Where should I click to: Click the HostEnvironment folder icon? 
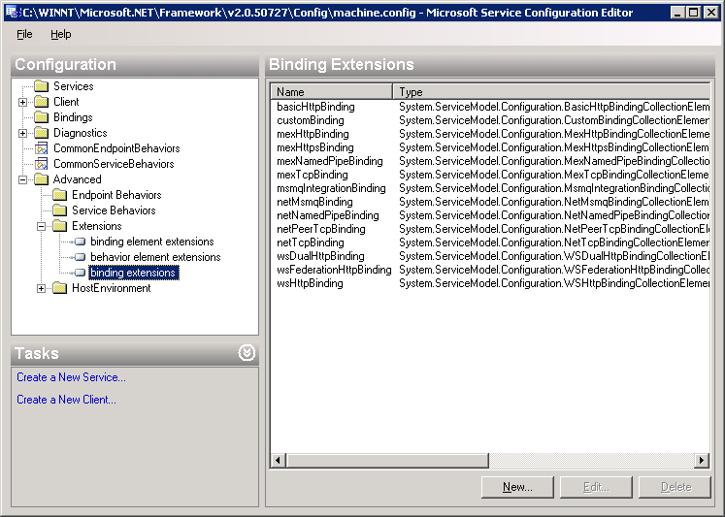pos(59,288)
